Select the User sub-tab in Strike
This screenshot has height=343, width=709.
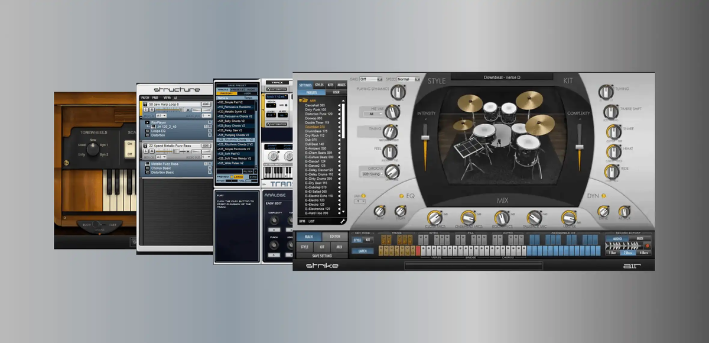coord(336,92)
